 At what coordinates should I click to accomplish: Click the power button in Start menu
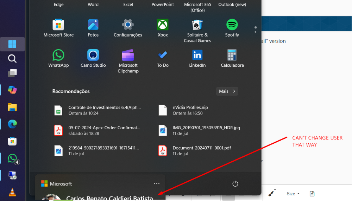pyautogui.click(x=235, y=184)
